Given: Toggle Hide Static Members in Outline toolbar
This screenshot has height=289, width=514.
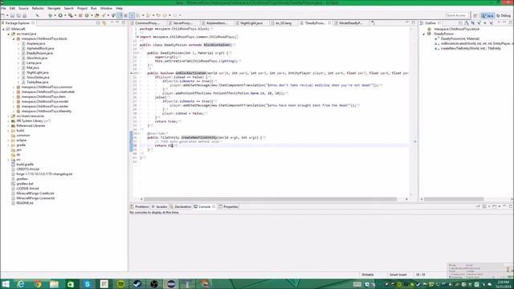Looking at the screenshot, I should click(x=479, y=23).
